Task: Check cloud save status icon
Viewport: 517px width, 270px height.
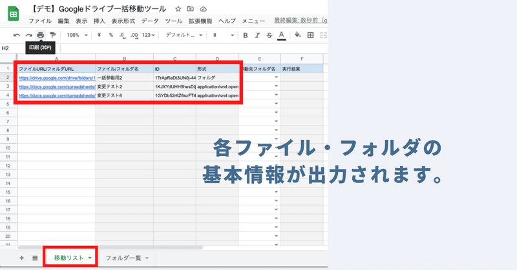Action: [204, 9]
